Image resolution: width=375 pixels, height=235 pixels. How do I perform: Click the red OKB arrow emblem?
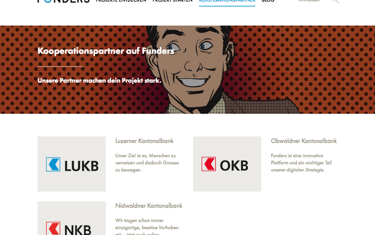tap(208, 164)
